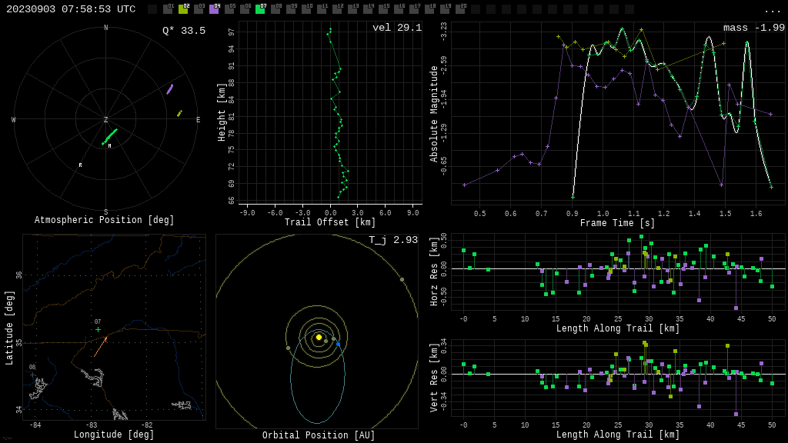Click the timestamp 20230903 07:58:53 UTC
The height and width of the screenshot is (443, 788).
(x=71, y=9)
